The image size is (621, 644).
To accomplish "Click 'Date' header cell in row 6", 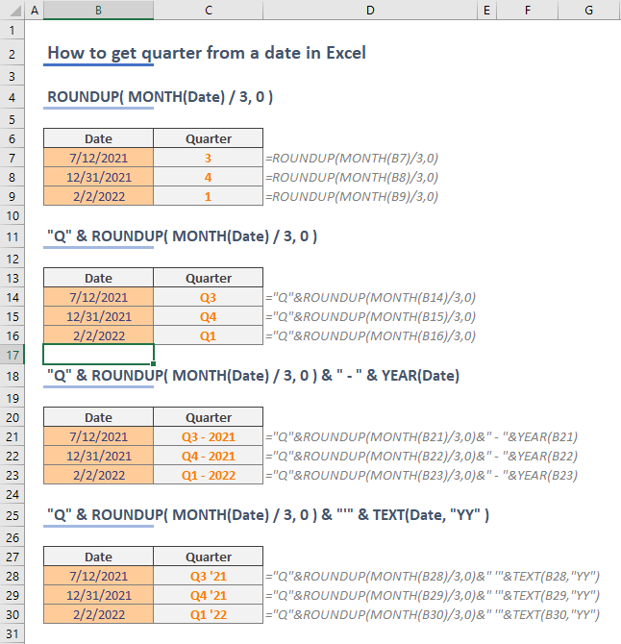I will 99,138.
